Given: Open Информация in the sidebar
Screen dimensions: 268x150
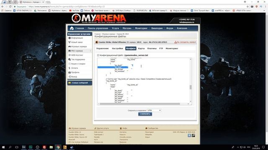Looking at the screenshot, I should [77, 38].
